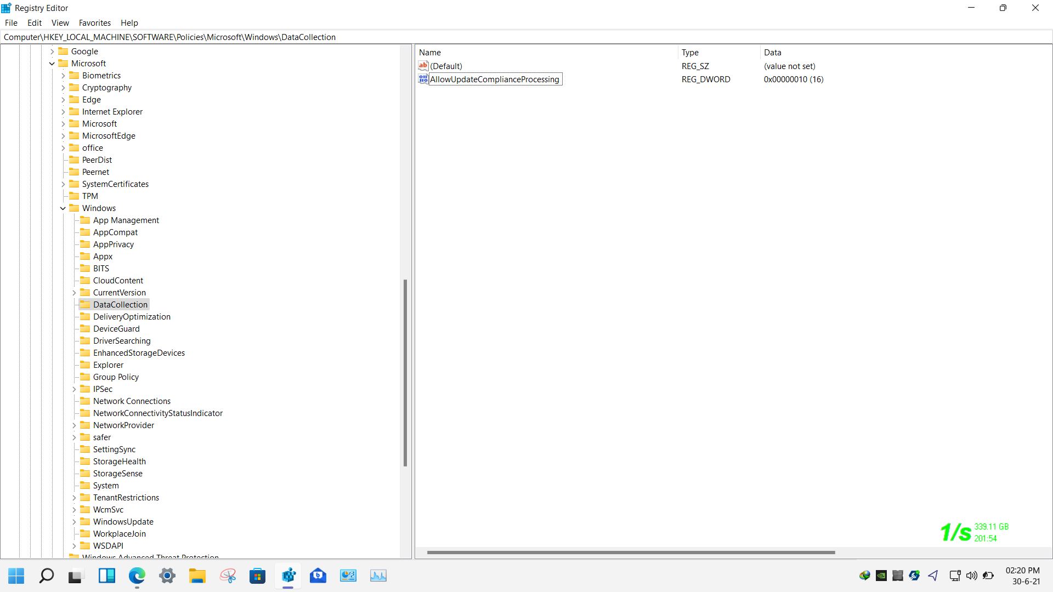This screenshot has width=1053, height=592.
Task: Click the DataCollection folder icon
Action: 85,305
